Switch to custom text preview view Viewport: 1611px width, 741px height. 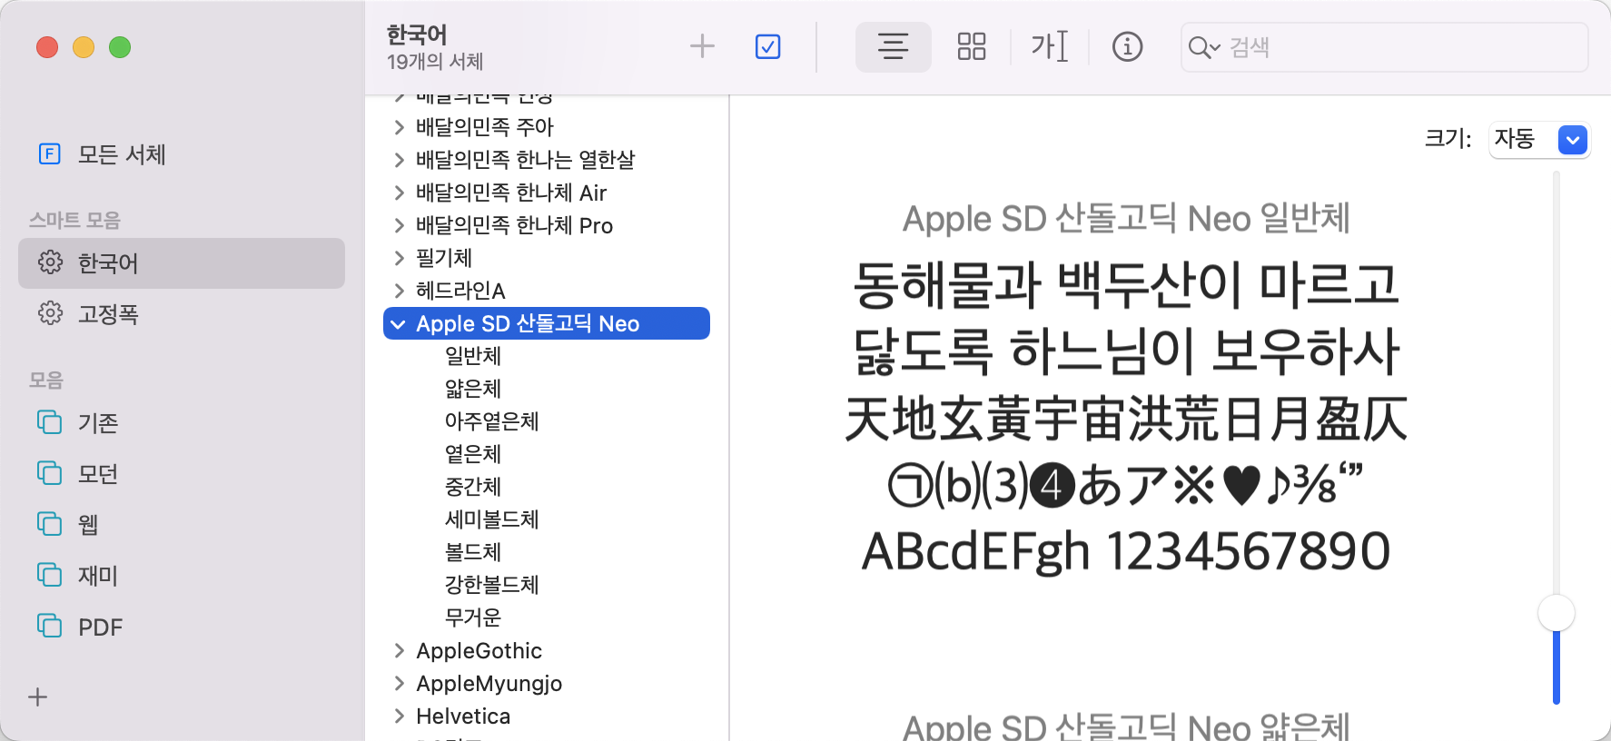pyautogui.click(x=1050, y=46)
